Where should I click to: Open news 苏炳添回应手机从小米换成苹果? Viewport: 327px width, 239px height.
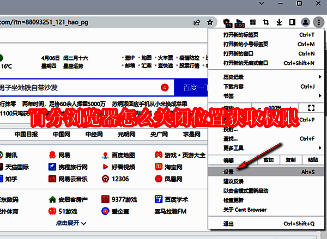click(149, 104)
